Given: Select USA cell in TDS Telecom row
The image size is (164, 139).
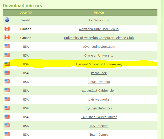Looking at the screenshot, I should click(26, 126).
